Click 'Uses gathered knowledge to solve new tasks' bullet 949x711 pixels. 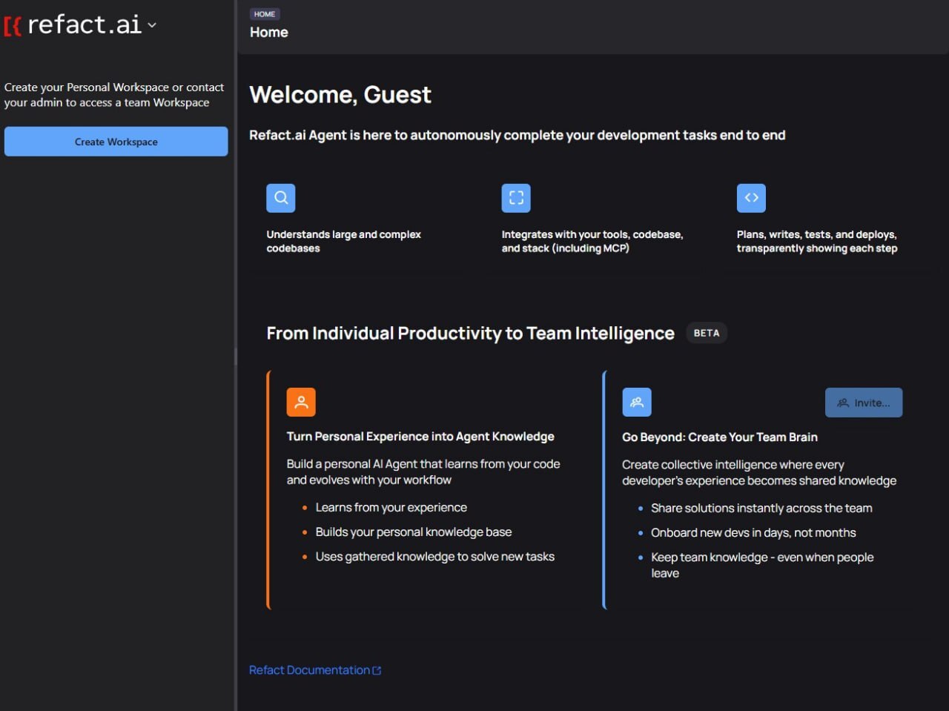click(x=435, y=557)
